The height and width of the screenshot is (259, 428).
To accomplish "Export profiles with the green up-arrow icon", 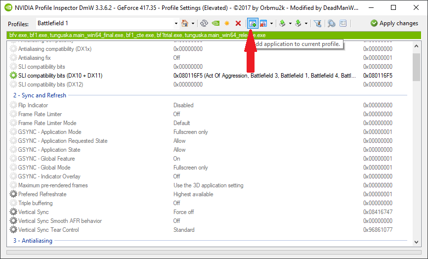I will pos(282,23).
